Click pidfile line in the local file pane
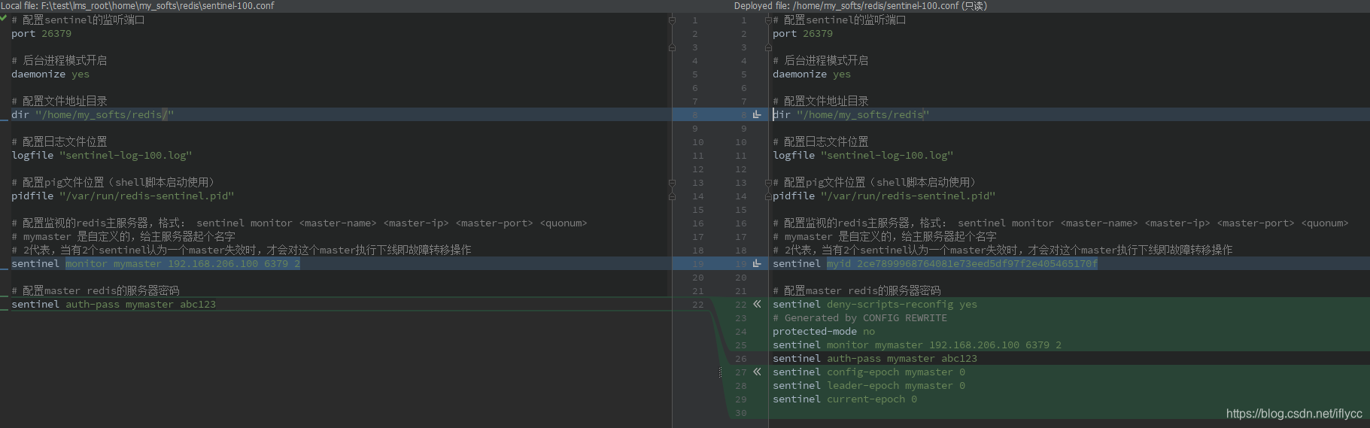 pos(123,196)
